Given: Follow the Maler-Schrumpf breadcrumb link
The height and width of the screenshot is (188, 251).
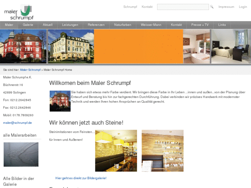Looking at the screenshot, I should click(x=30, y=70).
